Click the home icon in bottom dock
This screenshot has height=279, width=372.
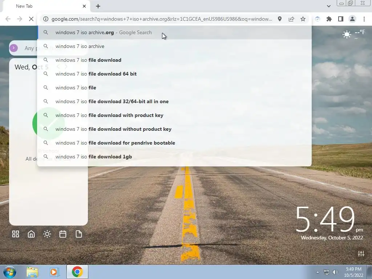click(x=31, y=234)
